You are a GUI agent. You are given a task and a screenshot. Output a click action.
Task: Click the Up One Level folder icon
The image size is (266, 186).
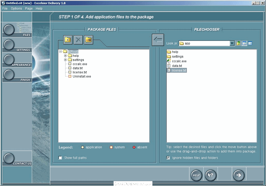coord(238,43)
